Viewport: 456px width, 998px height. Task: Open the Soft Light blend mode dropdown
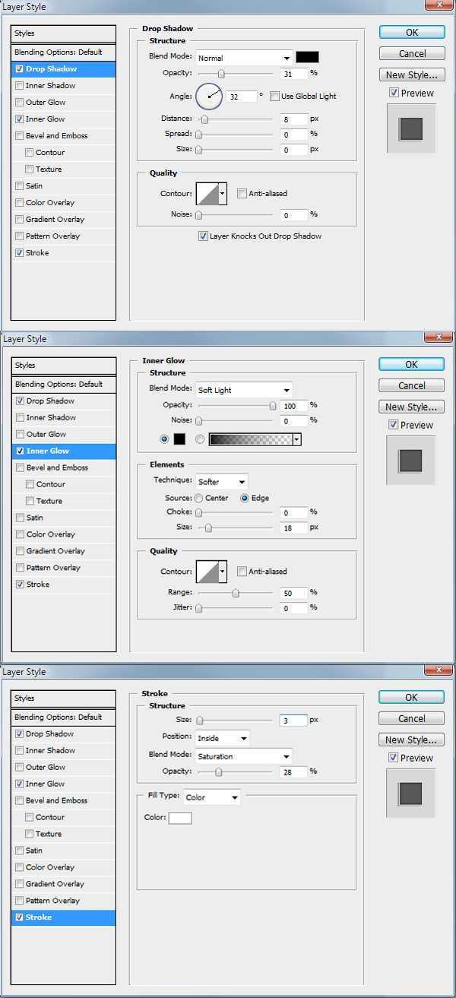tap(244, 390)
